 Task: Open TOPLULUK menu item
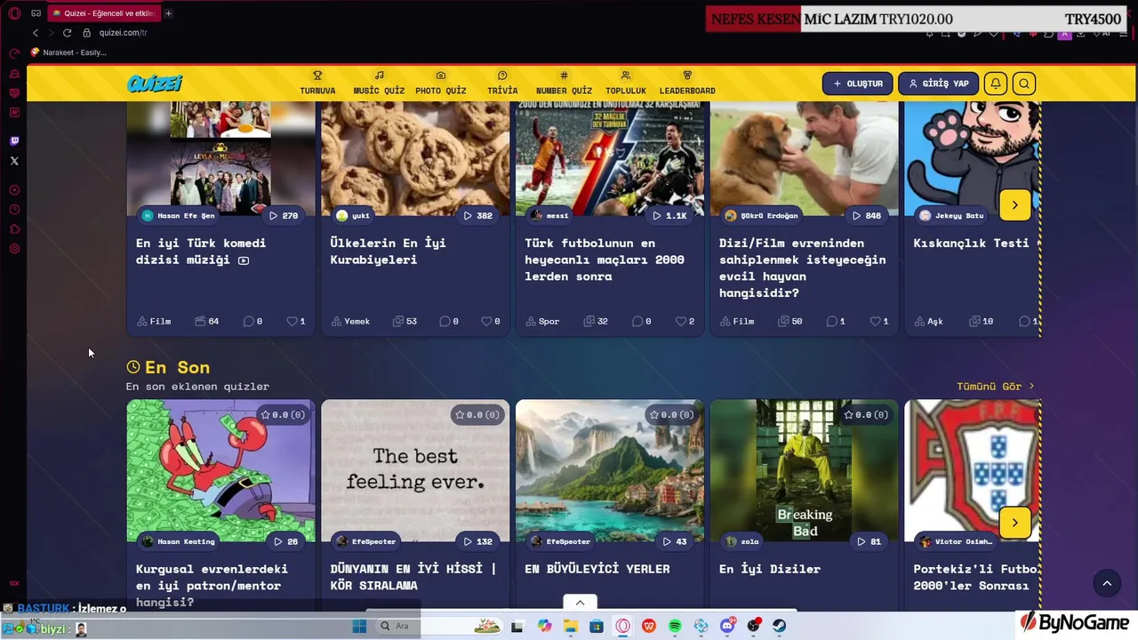pos(626,84)
